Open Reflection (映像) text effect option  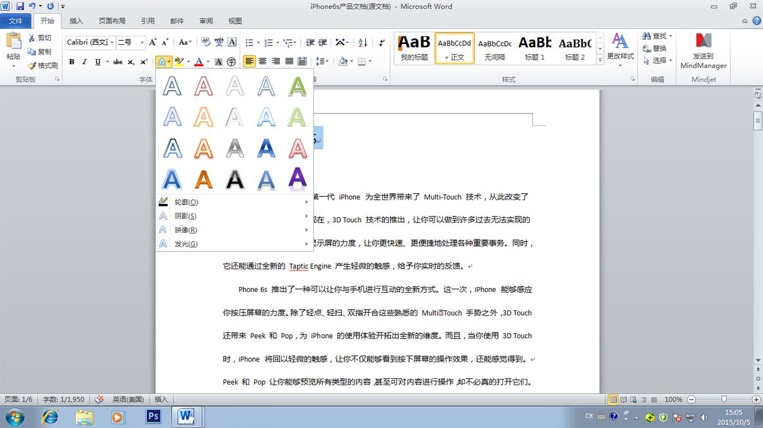point(235,230)
